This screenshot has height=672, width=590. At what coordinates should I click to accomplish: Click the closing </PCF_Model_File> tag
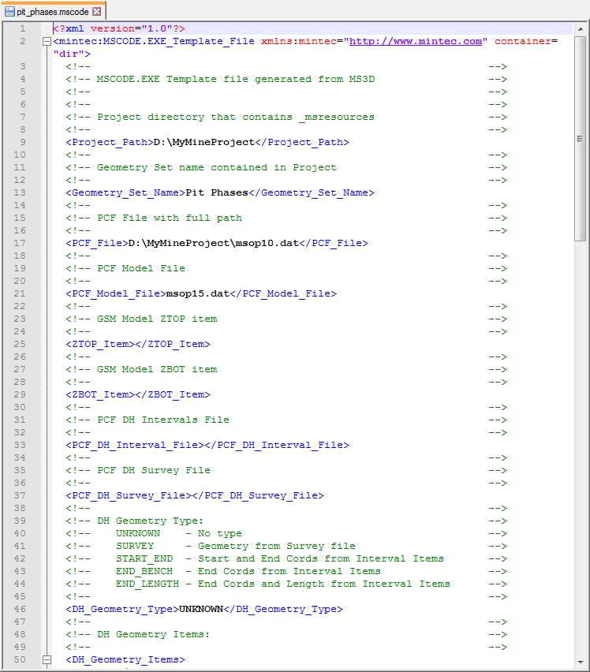click(x=283, y=294)
